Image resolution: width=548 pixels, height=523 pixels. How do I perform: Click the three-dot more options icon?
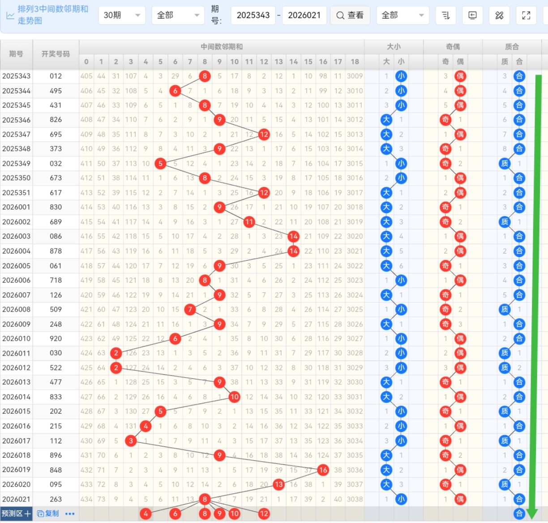pos(70,514)
